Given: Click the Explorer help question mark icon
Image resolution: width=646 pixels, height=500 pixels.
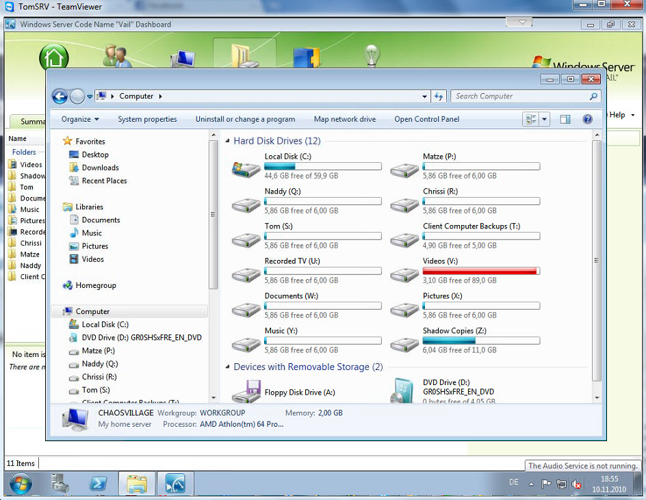Looking at the screenshot, I should (x=587, y=119).
